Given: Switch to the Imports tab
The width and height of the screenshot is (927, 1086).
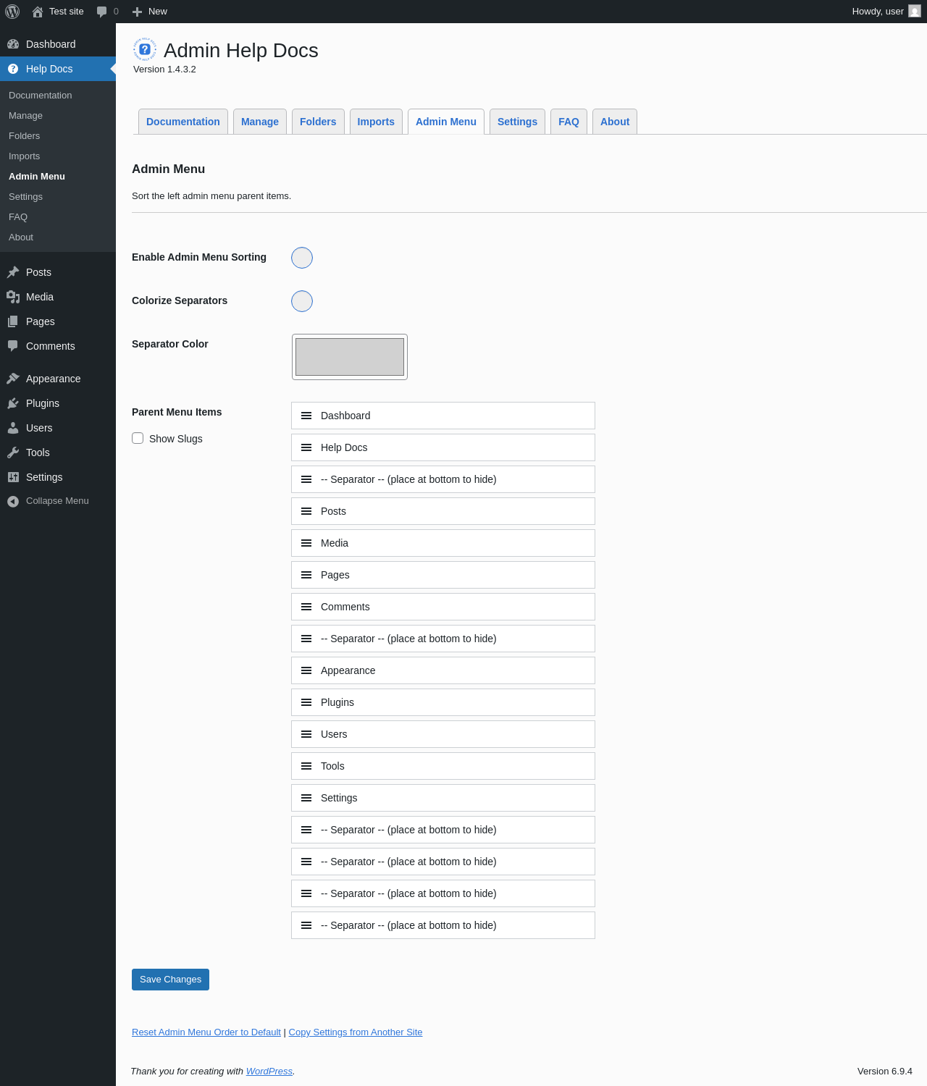Looking at the screenshot, I should pos(376,122).
